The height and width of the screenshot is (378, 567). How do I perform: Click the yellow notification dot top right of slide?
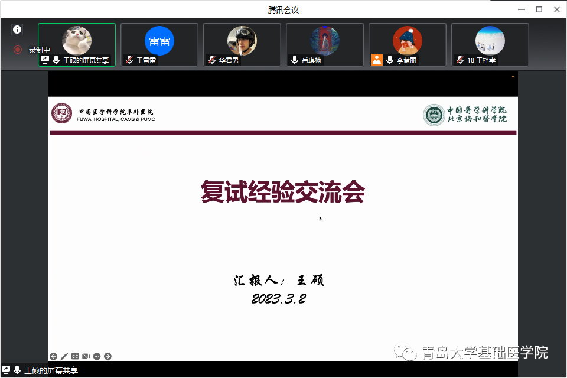tap(513, 76)
